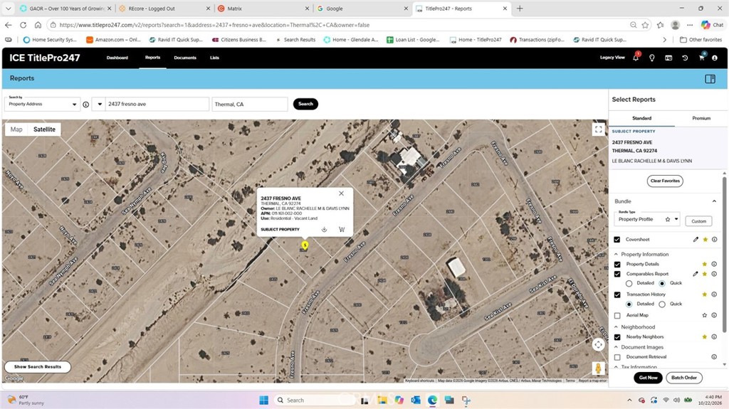Open the user account profile icon
This screenshot has height=409, width=729.
point(715,58)
